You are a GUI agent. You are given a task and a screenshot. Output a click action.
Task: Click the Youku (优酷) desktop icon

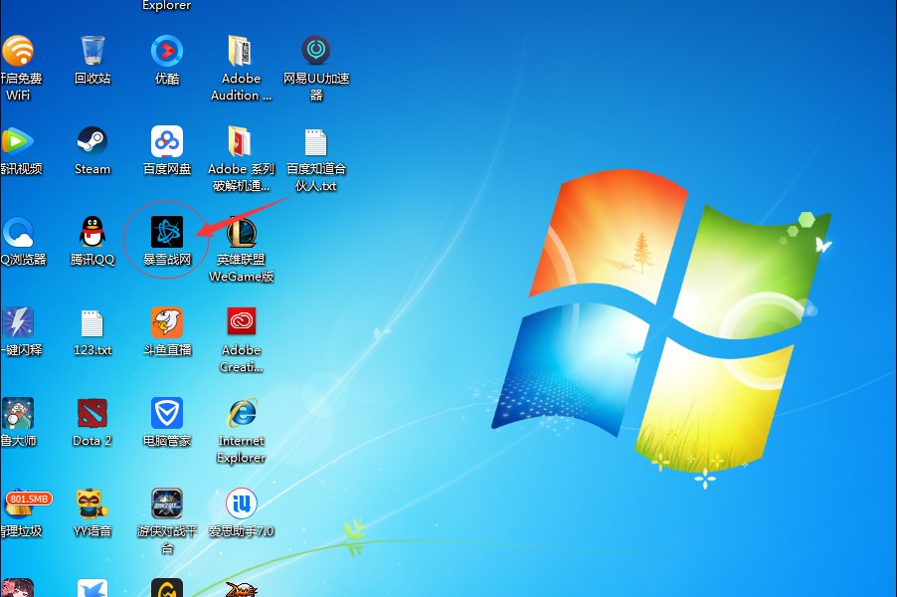pos(167,51)
